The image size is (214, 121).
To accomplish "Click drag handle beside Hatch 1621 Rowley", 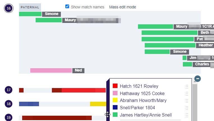I will (187, 86).
